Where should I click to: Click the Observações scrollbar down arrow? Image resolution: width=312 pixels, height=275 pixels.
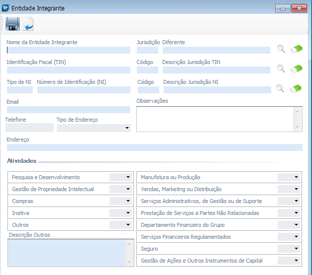[x=298, y=127]
